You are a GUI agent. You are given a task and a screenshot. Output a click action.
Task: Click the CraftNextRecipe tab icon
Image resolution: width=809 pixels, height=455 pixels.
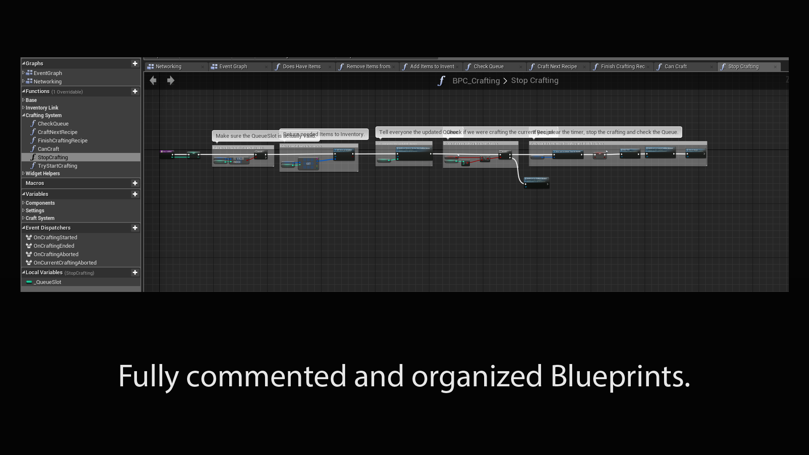532,66
